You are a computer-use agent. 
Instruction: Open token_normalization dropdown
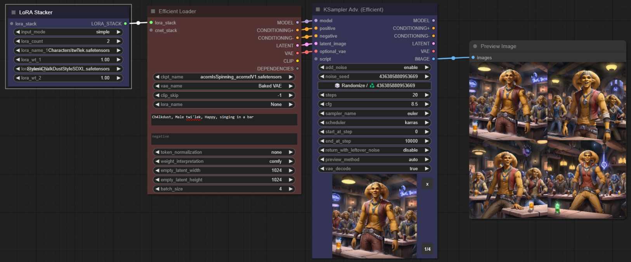pyautogui.click(x=224, y=152)
